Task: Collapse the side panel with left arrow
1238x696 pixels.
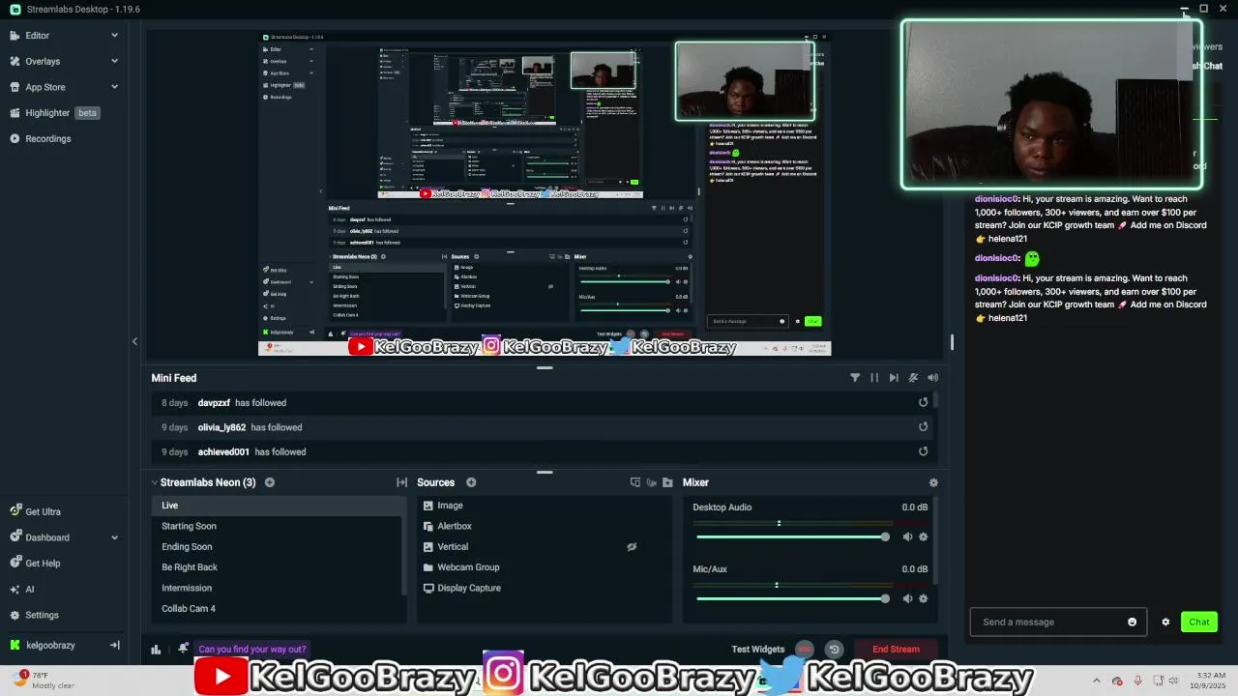Action: 134,341
